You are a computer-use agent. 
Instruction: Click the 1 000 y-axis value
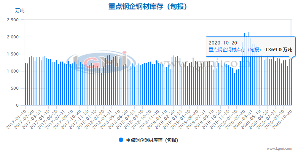(x=13, y=71)
